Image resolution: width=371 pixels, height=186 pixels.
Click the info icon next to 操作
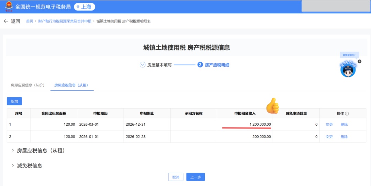coord(347,114)
